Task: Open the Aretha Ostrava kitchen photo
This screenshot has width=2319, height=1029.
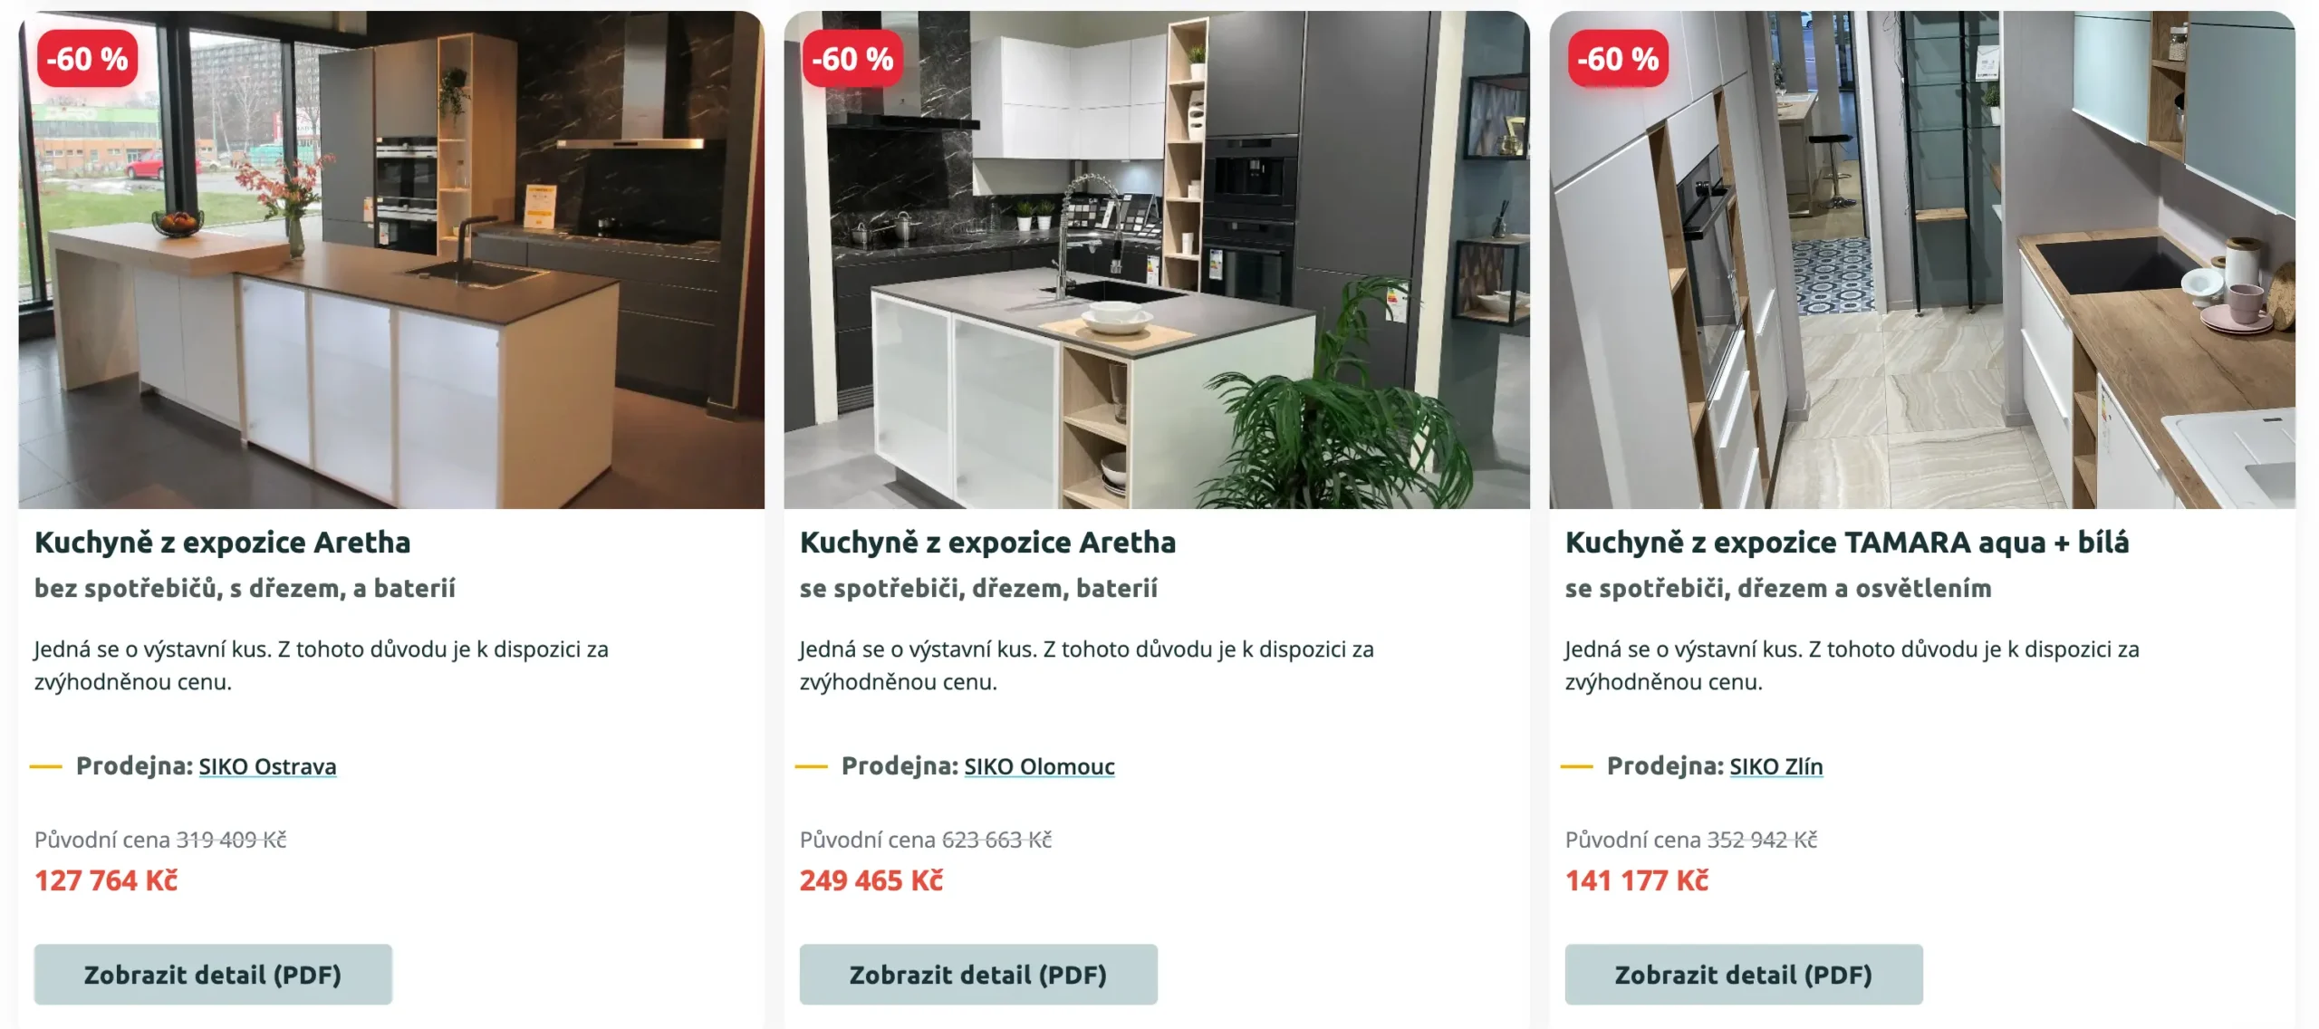Action: (391, 260)
